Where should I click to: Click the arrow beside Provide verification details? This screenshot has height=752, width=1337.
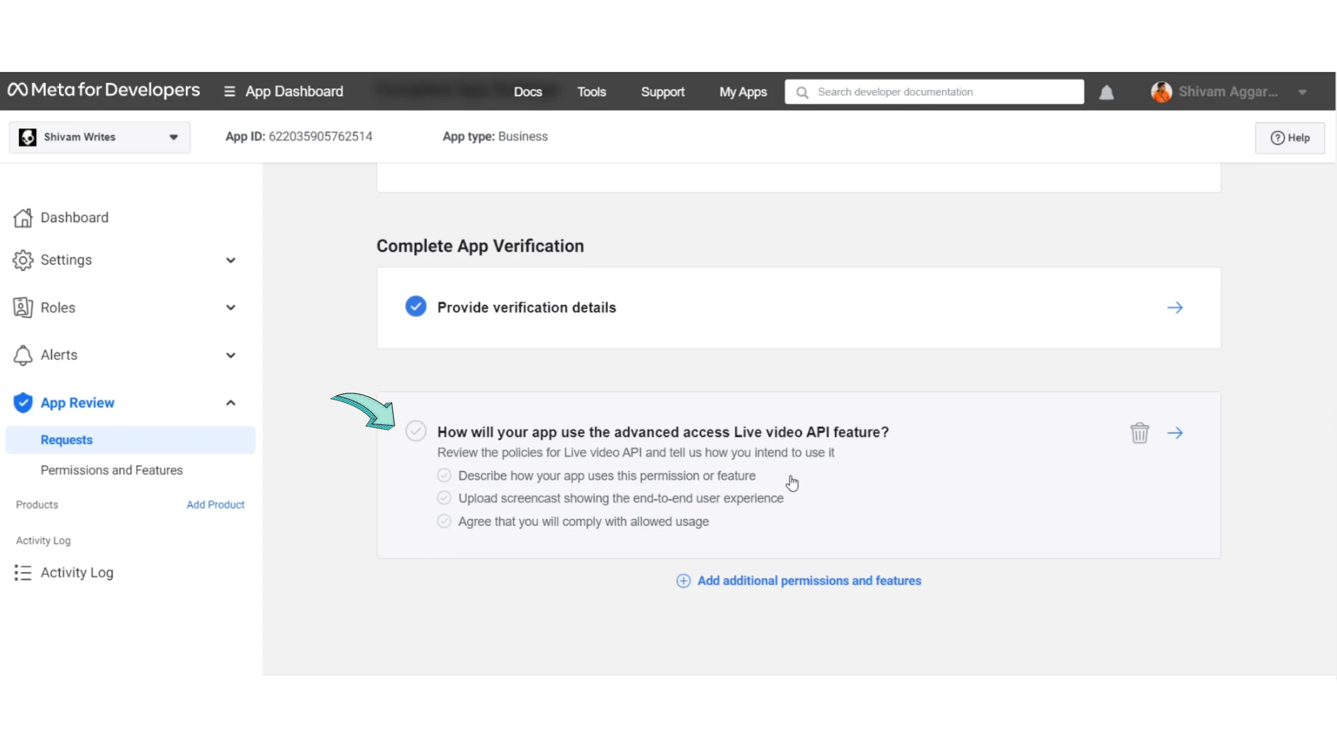(1175, 307)
